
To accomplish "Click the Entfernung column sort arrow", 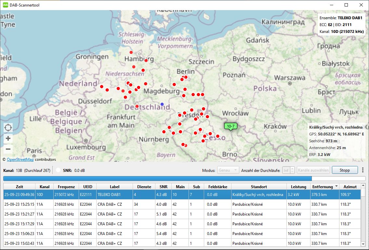I will 336,187.
